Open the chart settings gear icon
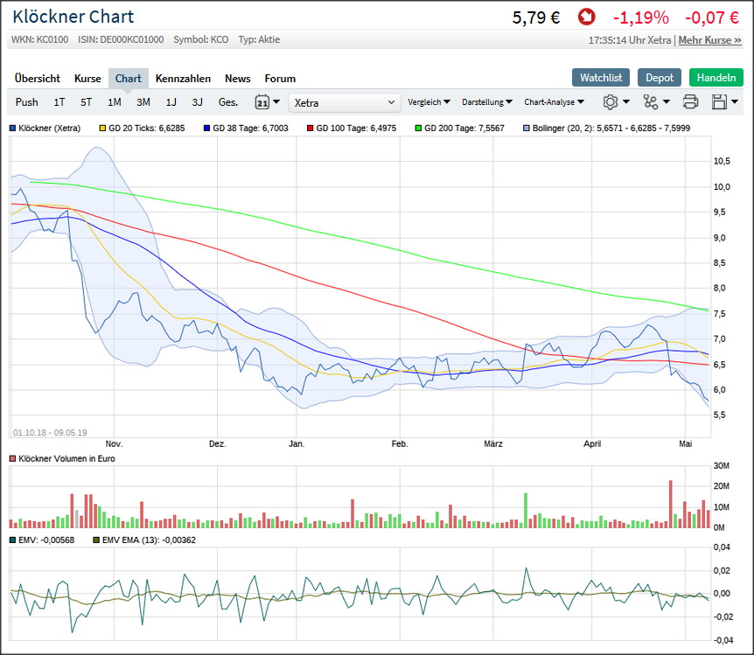This screenshot has width=754, height=655. click(611, 102)
